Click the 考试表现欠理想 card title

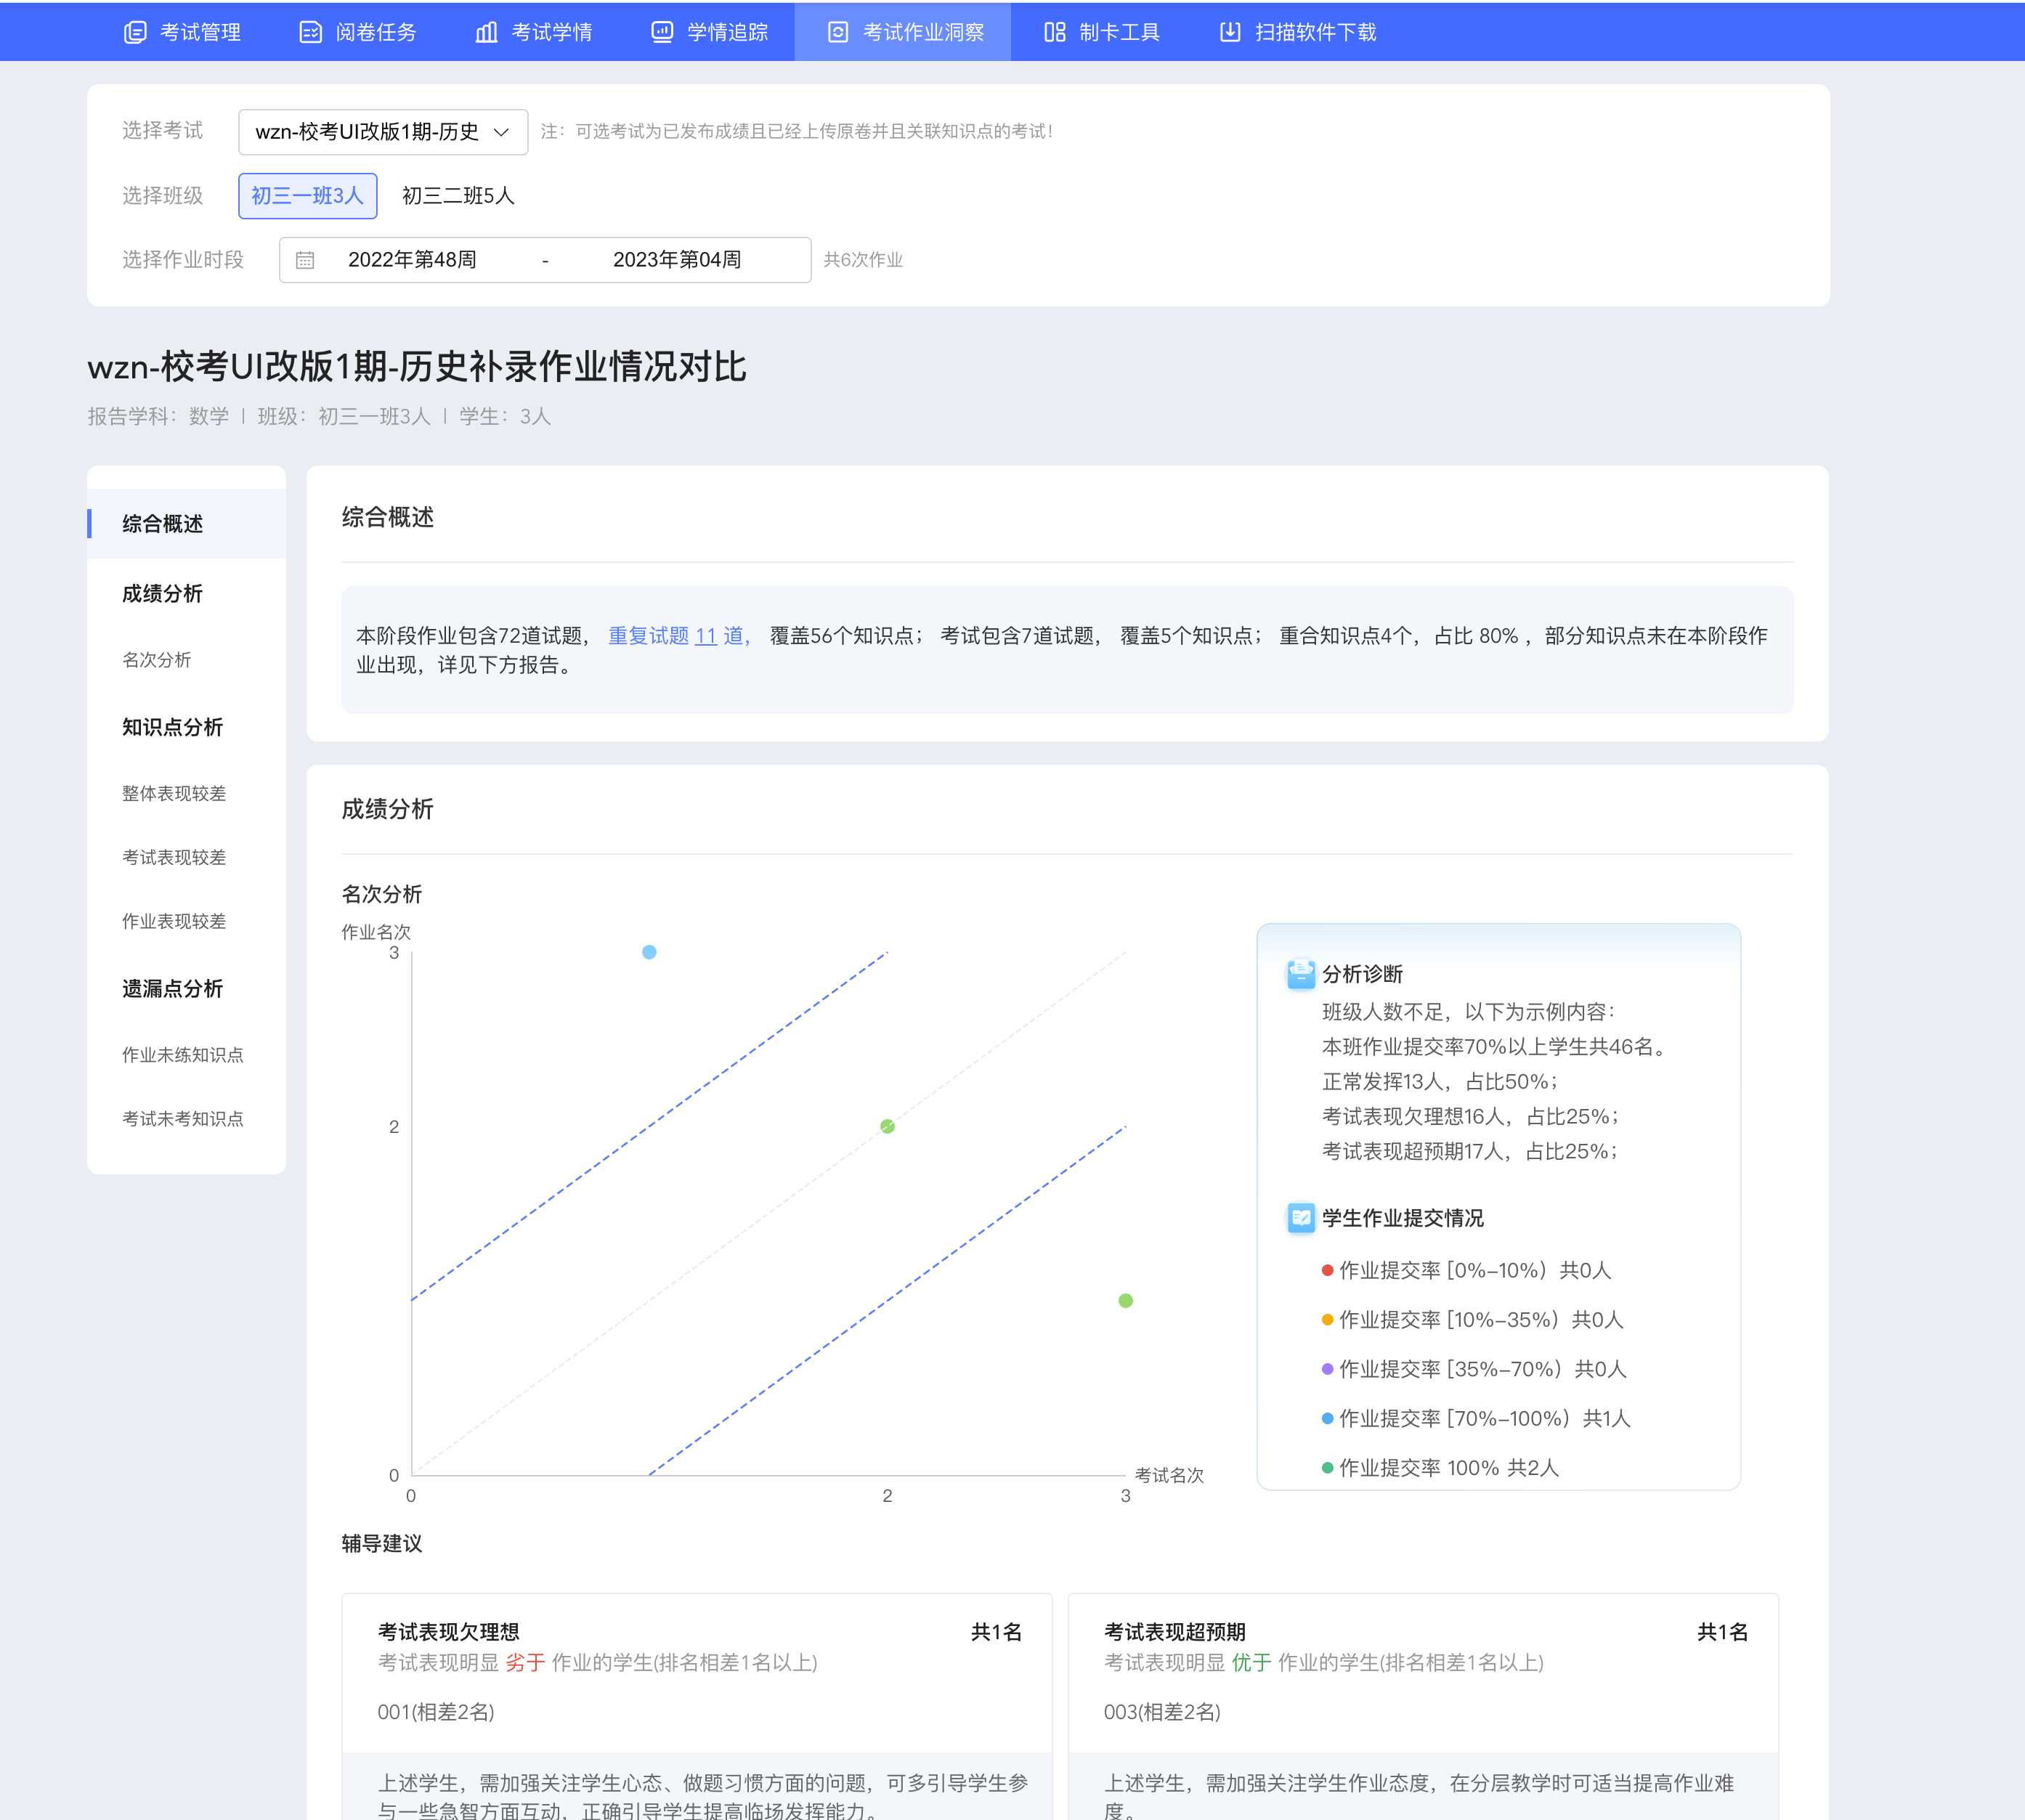pyautogui.click(x=448, y=1632)
